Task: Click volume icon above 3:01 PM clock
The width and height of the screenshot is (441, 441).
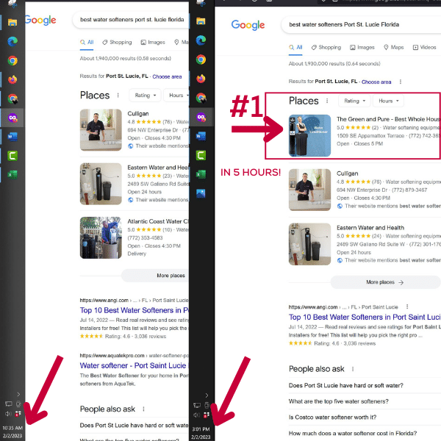Action: (x=196, y=415)
